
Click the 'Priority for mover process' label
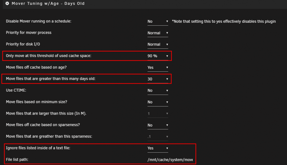click(x=28, y=33)
